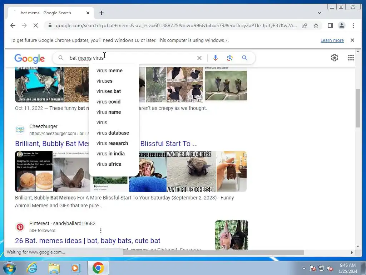This screenshot has height=275, width=366.
Task: Dismiss the Chrome updates info bar
Action: pos(352,40)
